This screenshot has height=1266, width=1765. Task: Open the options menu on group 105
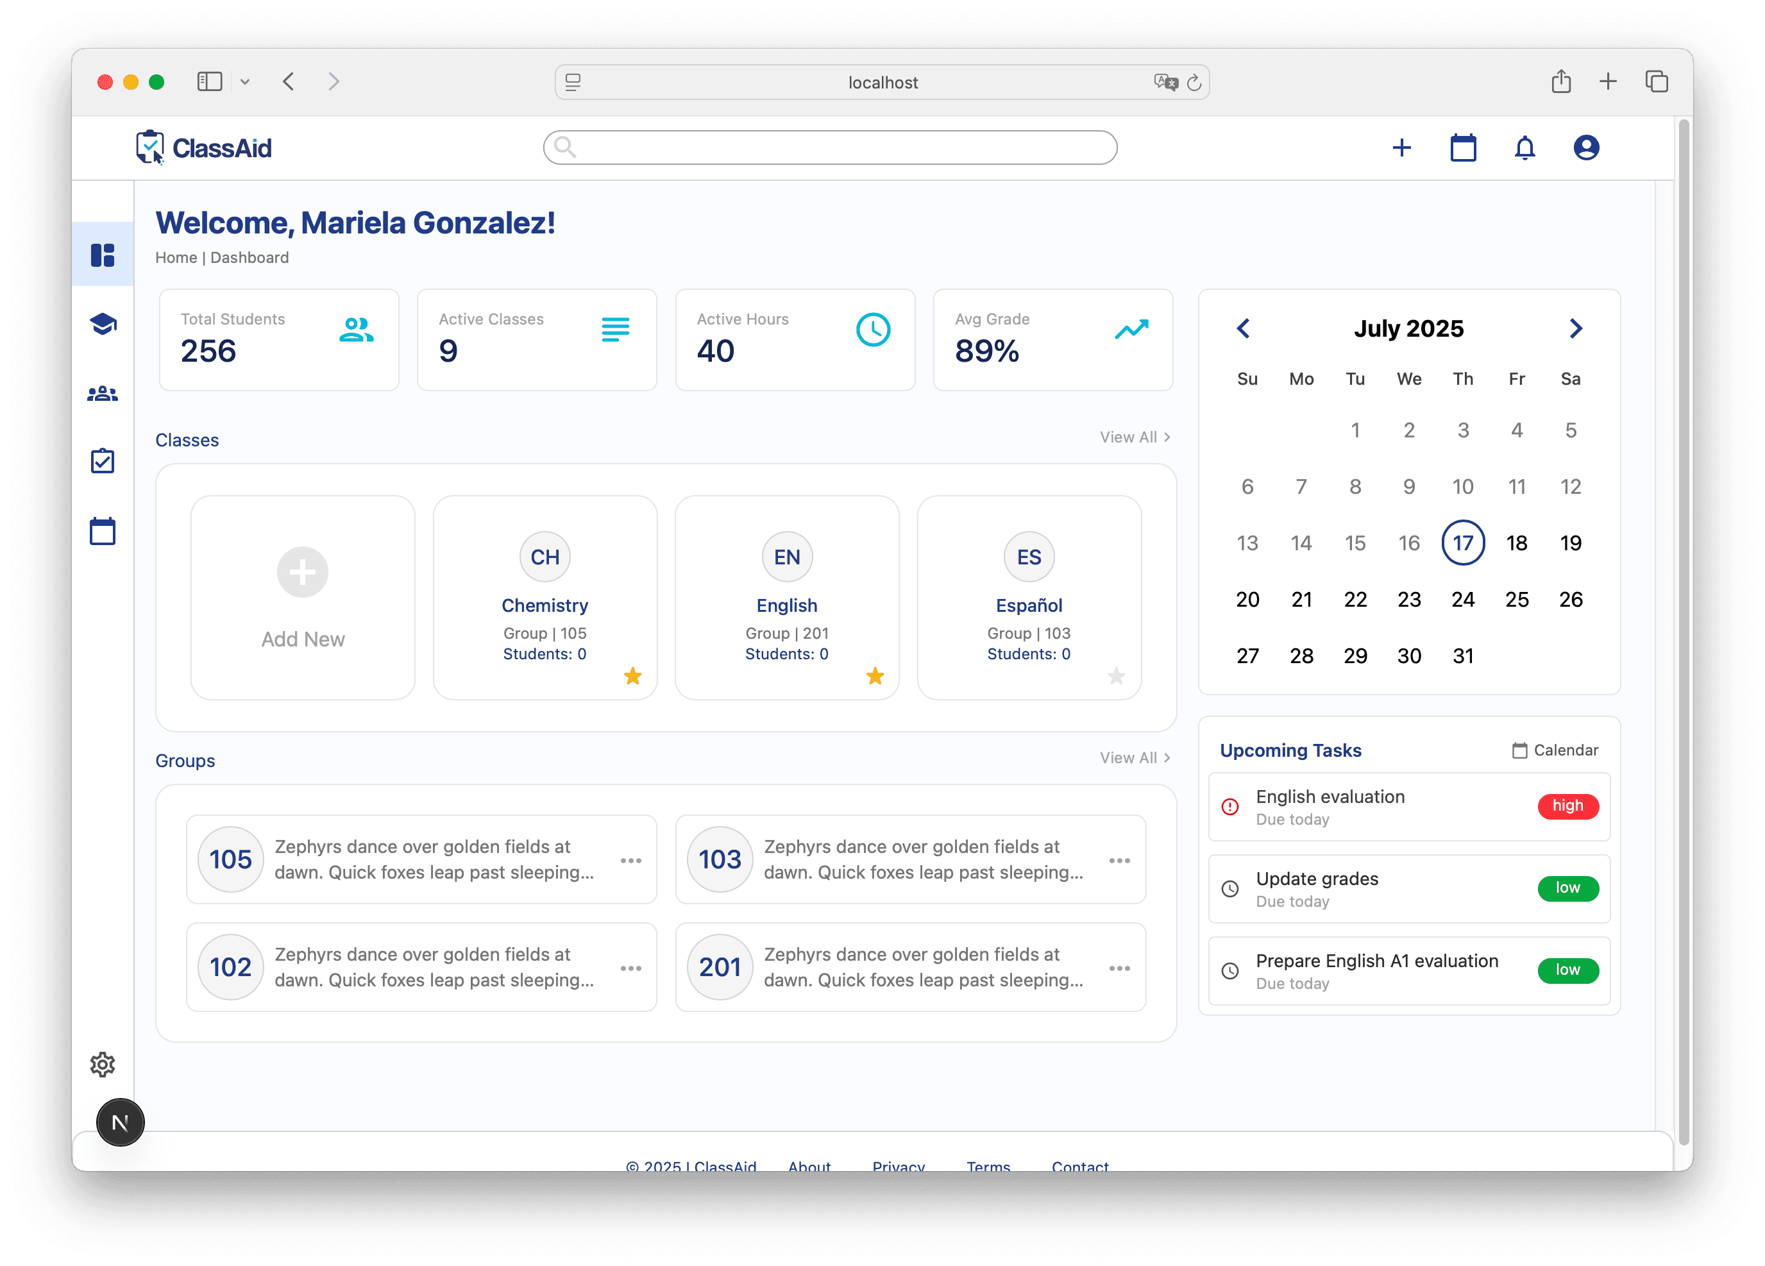[x=630, y=860]
